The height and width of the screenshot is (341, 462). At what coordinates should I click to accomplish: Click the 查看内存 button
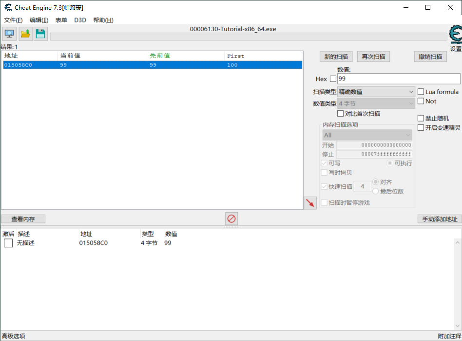[23, 219]
